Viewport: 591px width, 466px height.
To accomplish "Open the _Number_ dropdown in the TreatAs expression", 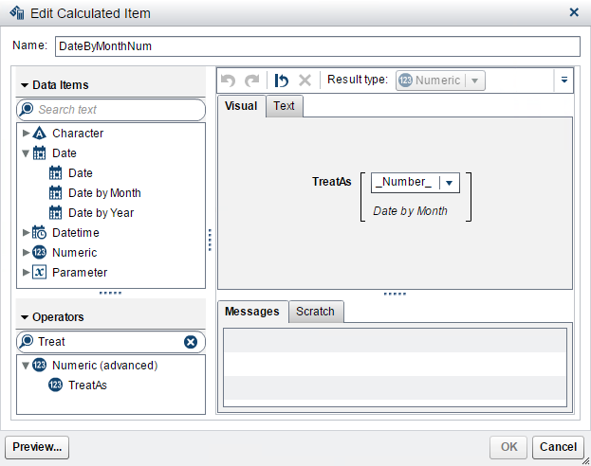I will (x=451, y=183).
